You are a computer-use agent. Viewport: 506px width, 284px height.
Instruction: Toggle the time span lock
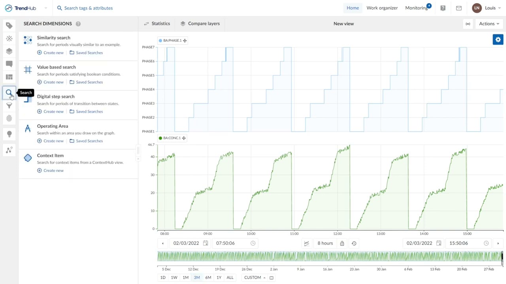coord(342,243)
